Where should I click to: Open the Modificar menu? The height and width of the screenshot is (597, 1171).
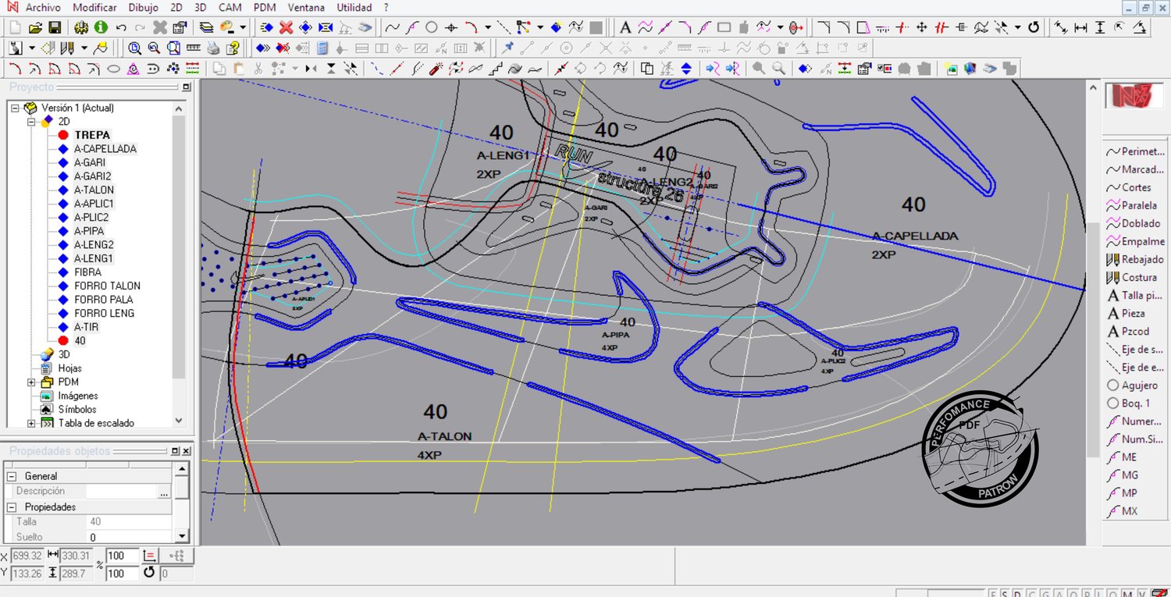tap(94, 7)
